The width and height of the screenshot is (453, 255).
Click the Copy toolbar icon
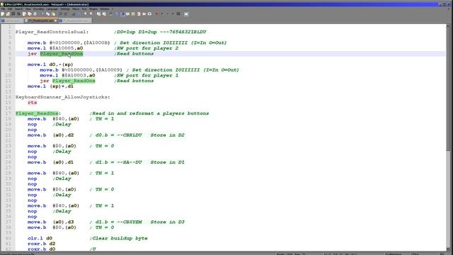(x=47, y=14)
